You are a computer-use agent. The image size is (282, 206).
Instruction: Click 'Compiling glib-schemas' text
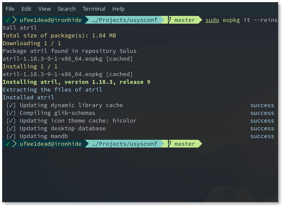[x=58, y=113]
